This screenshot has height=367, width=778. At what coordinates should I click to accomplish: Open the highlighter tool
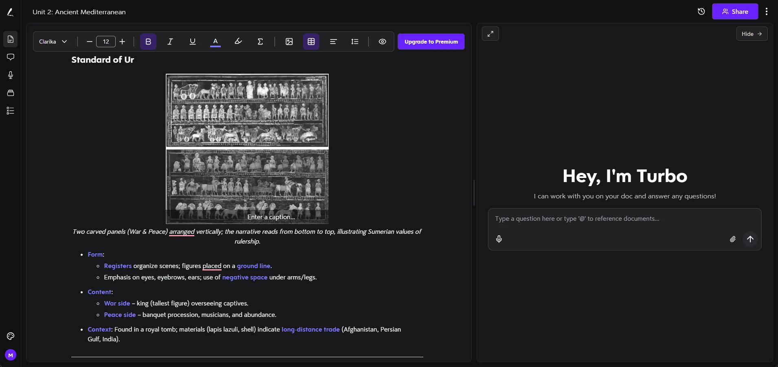click(238, 42)
